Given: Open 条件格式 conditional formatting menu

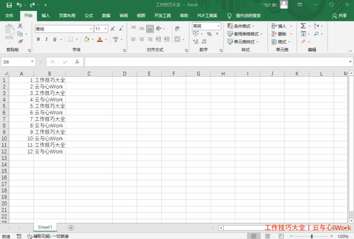Looking at the screenshot, I should point(241,26).
